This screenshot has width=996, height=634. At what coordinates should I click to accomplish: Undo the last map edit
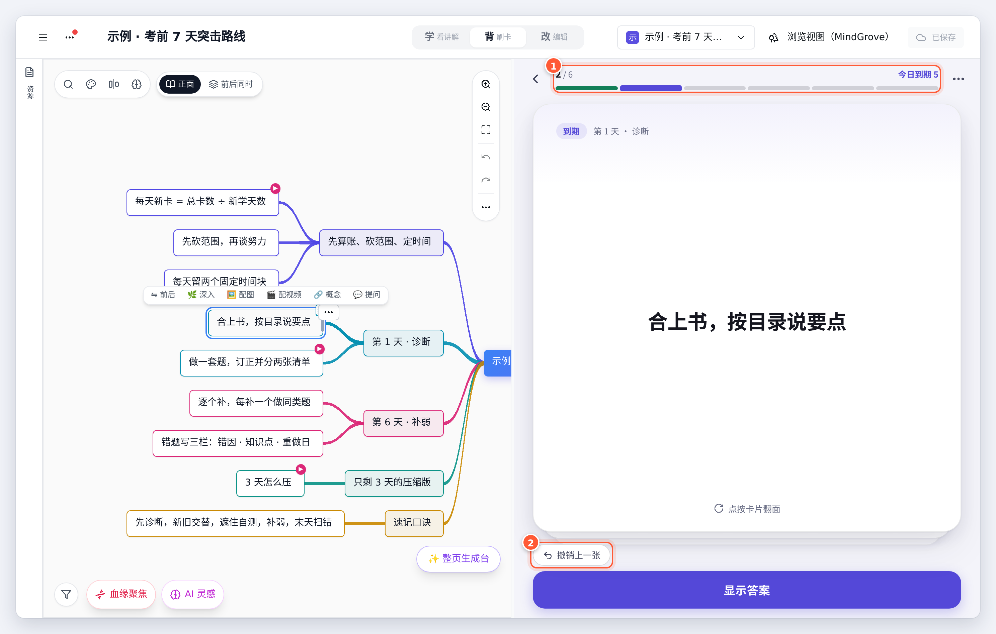pos(486,157)
